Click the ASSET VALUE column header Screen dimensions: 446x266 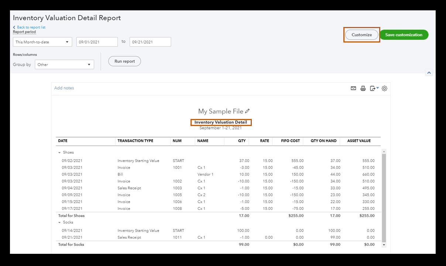tap(358, 141)
